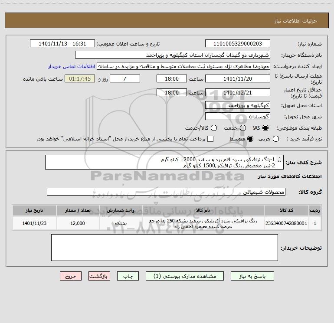Click the delivery city field گچساران

click(238, 117)
